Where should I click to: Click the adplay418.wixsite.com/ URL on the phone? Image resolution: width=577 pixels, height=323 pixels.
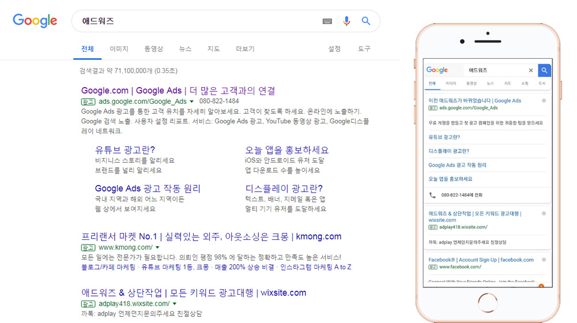click(x=463, y=227)
